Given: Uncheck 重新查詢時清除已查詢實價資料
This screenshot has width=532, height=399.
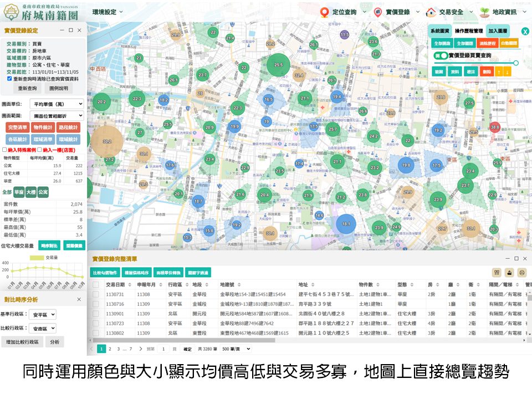Looking at the screenshot, I should [x=10, y=79].
